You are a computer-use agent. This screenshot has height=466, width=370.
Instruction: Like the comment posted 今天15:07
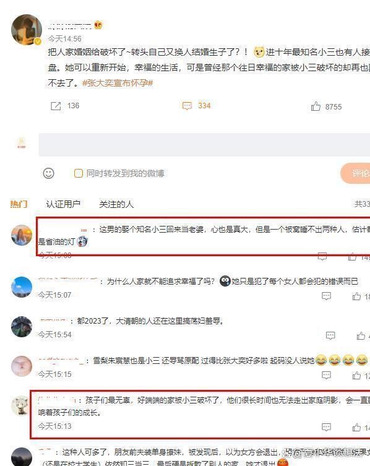356,296
